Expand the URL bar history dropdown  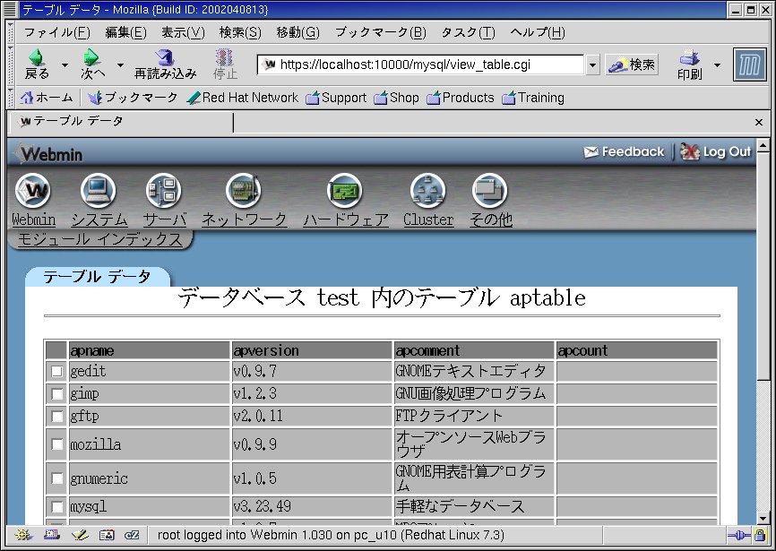coord(592,65)
